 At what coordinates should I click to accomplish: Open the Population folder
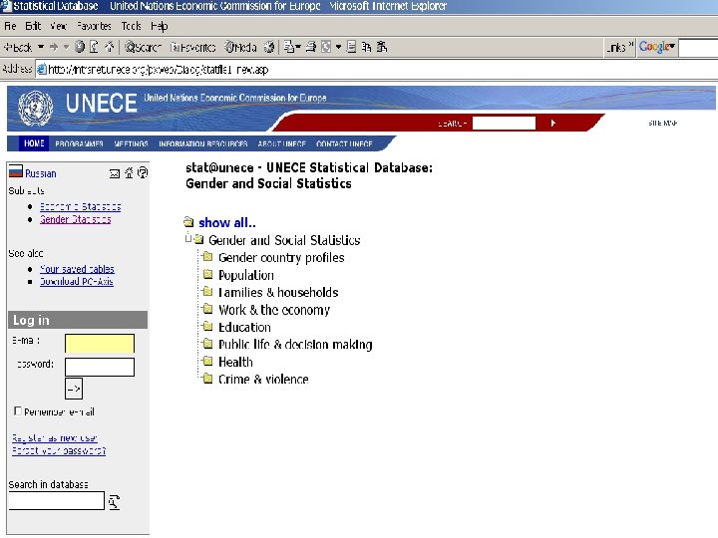[246, 275]
